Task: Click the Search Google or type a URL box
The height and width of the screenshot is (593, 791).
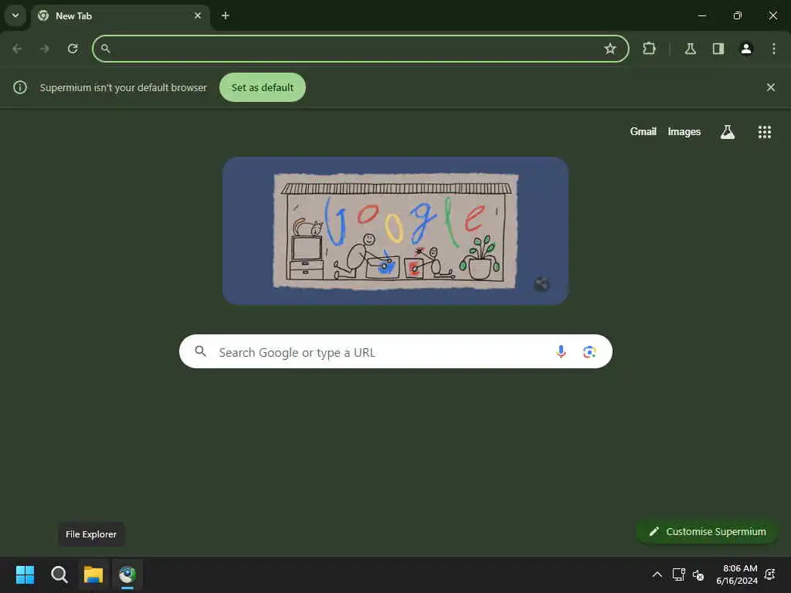Action: tap(395, 351)
